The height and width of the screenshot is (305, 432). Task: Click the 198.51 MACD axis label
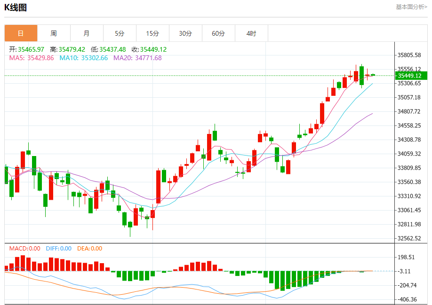coord(406,258)
